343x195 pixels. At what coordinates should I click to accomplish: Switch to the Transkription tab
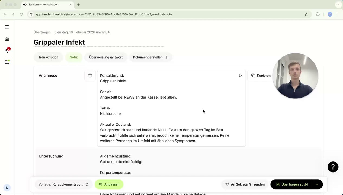pyautogui.click(x=48, y=57)
